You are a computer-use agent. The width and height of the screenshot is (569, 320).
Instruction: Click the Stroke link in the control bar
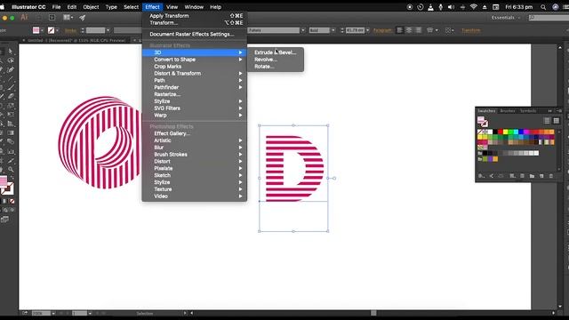tap(70, 30)
